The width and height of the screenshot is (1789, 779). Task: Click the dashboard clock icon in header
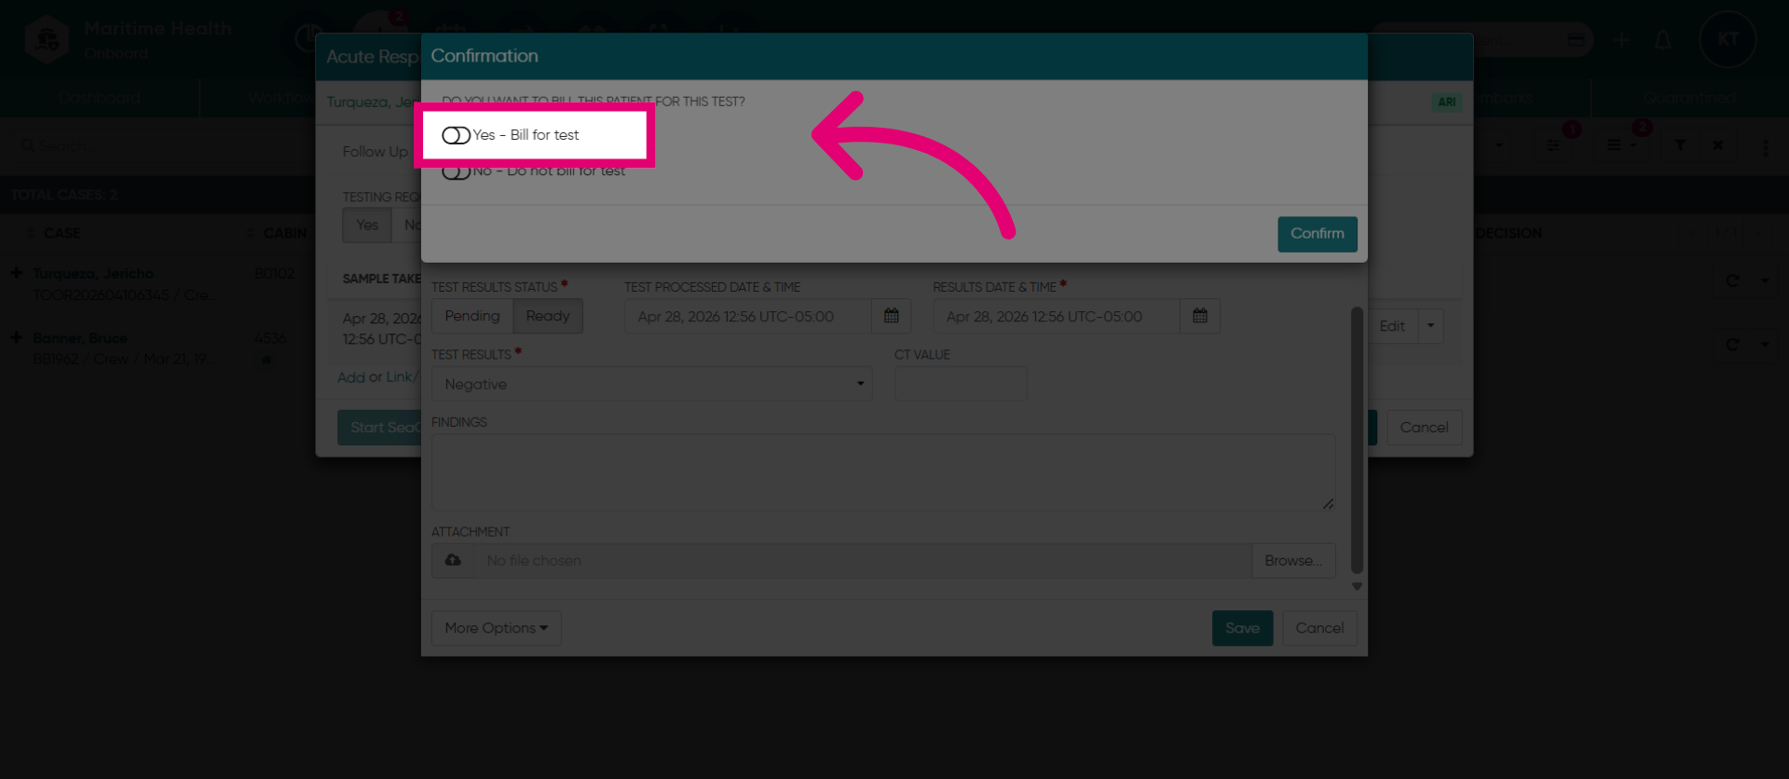pos(307,39)
